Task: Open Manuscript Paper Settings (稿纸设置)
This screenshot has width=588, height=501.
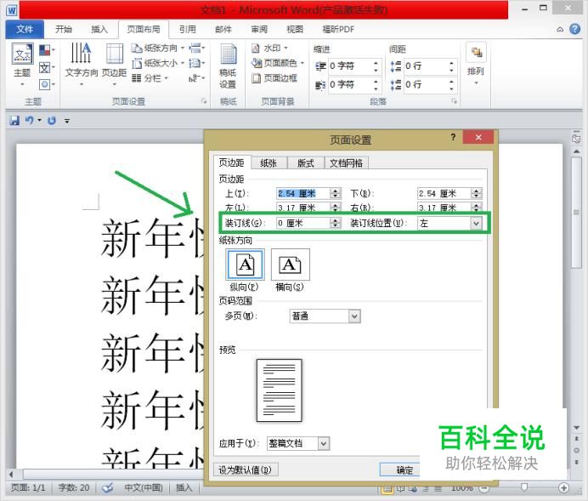Action: click(228, 65)
